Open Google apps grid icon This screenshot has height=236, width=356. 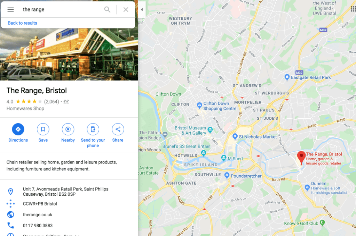(x=353, y=9)
